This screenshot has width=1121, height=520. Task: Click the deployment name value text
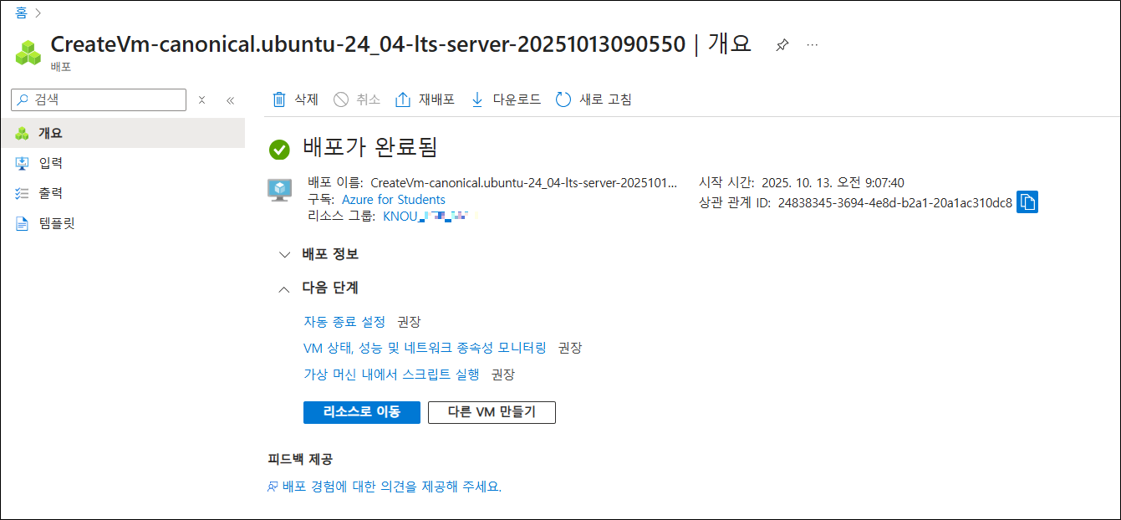pos(523,182)
